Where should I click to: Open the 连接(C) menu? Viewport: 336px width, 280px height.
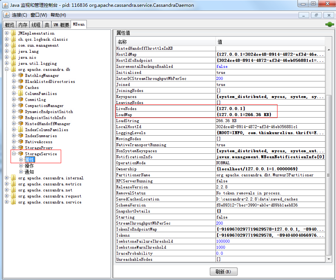coord(20,15)
